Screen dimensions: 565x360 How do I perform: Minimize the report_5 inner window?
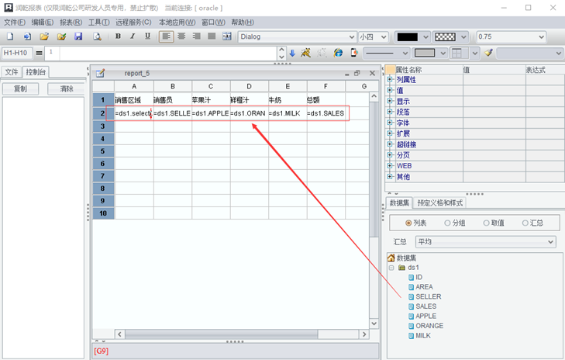click(346, 74)
